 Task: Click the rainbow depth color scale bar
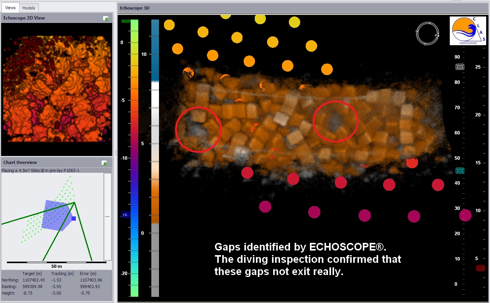pyautogui.click(x=134, y=158)
